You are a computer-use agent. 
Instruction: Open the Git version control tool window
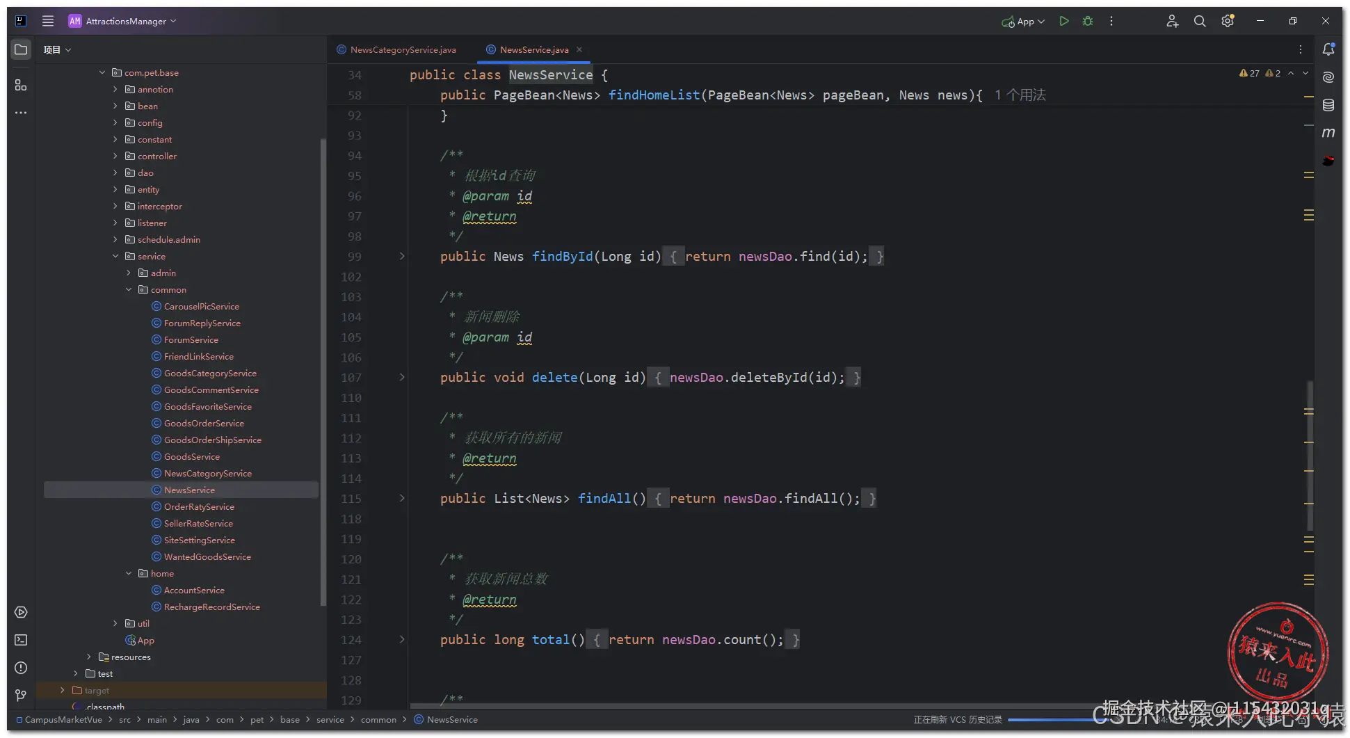[21, 696]
